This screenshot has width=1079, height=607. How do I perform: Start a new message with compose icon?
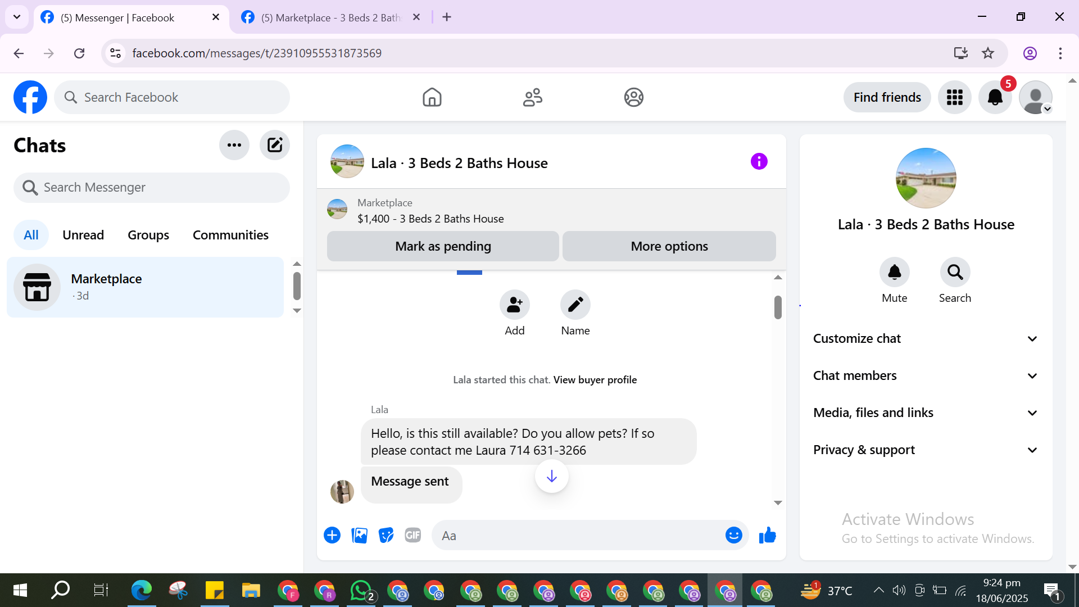click(275, 145)
